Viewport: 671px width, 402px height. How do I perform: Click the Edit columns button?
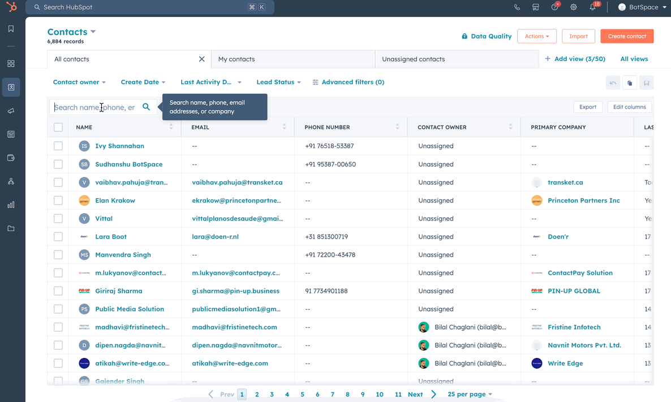coord(630,107)
